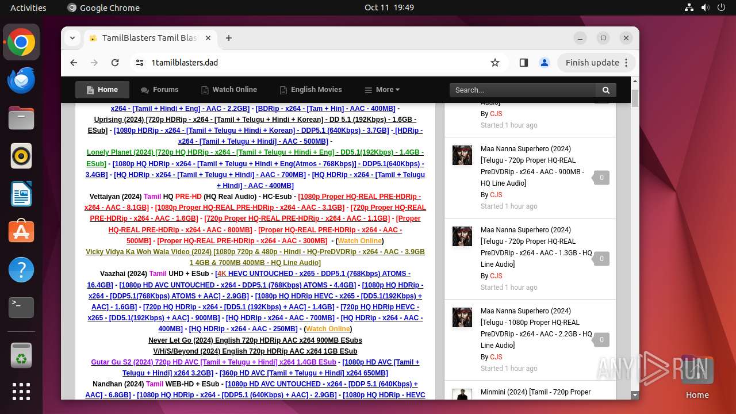
Task: Focus the site Search field
Action: click(x=523, y=90)
